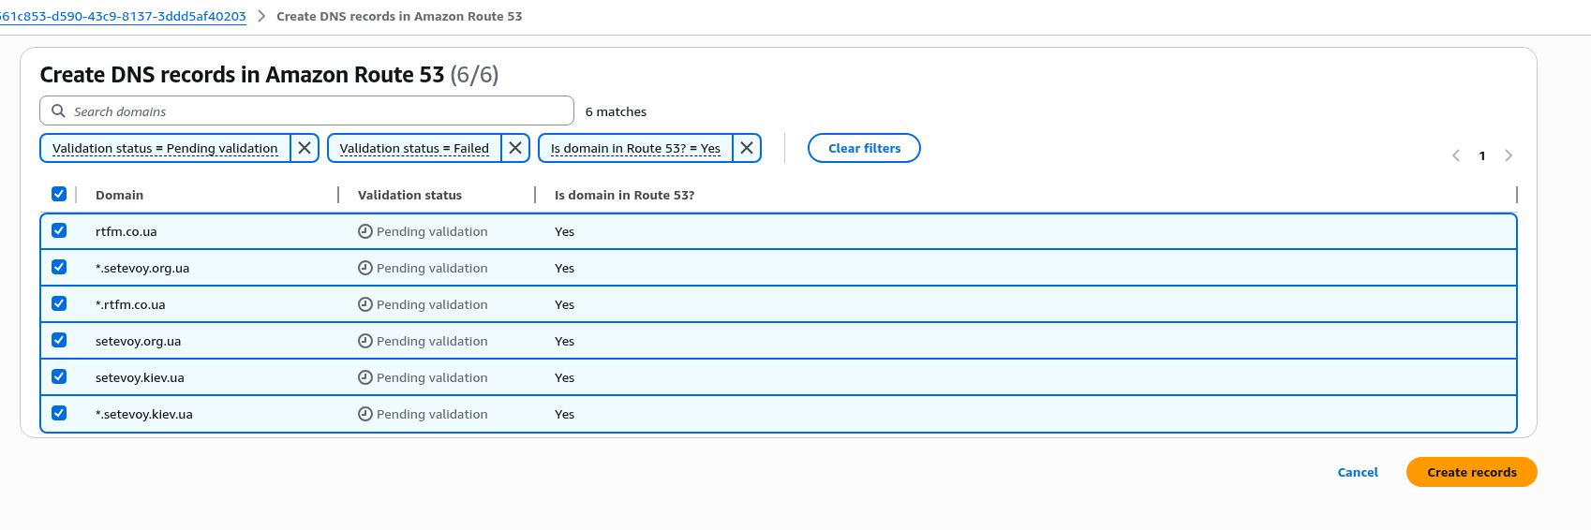Click the Cancel button
1591x530 pixels.
pyautogui.click(x=1358, y=472)
